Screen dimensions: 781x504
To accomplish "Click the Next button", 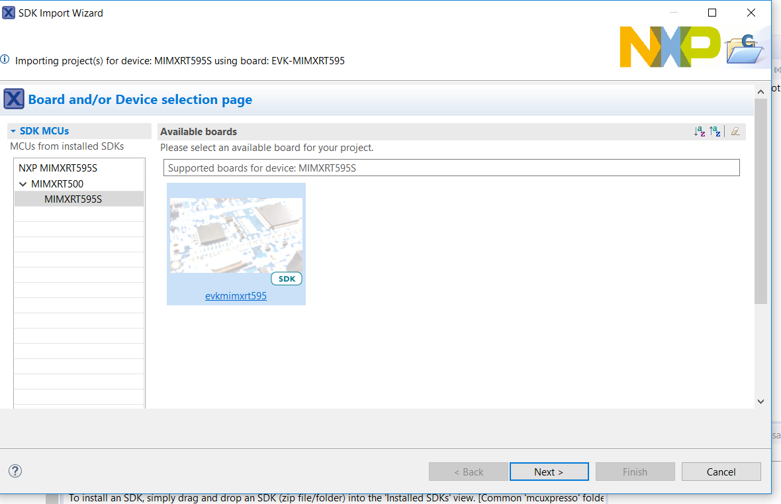I will [x=549, y=472].
